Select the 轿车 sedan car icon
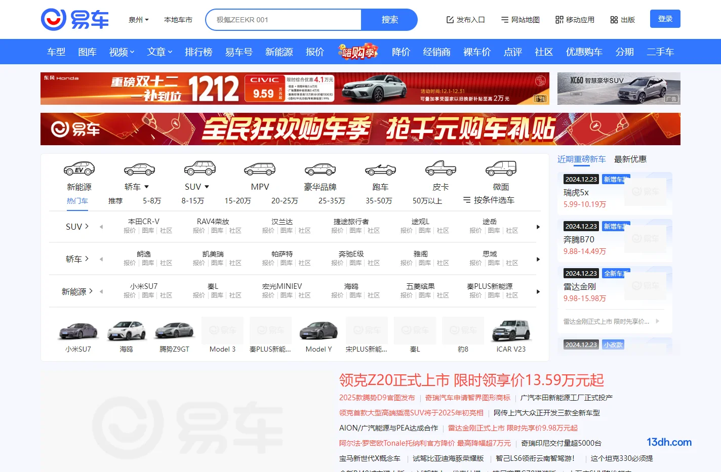The image size is (721, 472). click(139, 168)
